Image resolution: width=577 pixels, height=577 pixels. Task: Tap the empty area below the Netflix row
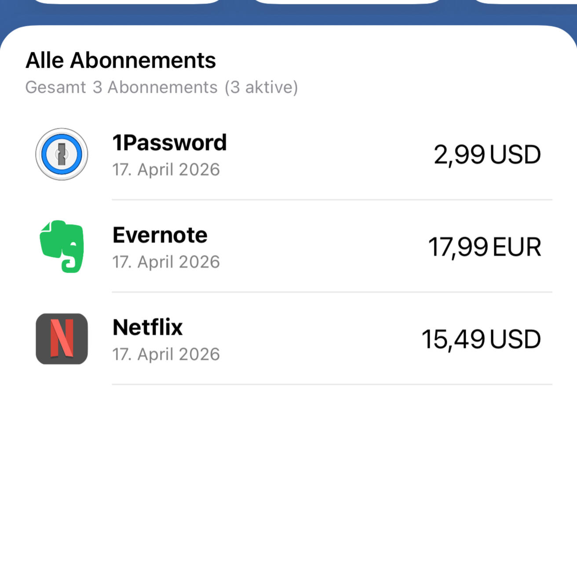point(288,475)
